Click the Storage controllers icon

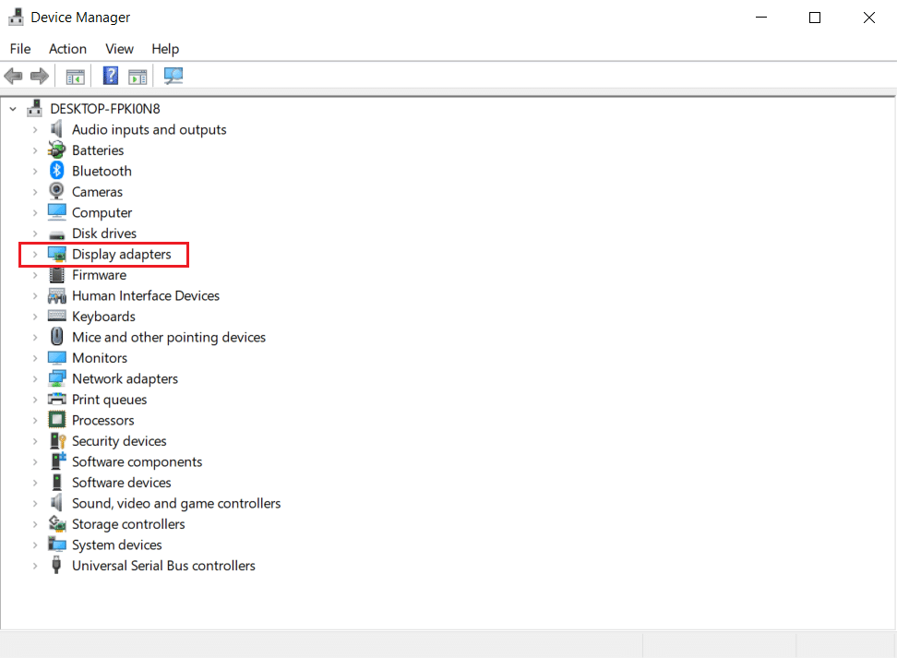click(x=56, y=523)
